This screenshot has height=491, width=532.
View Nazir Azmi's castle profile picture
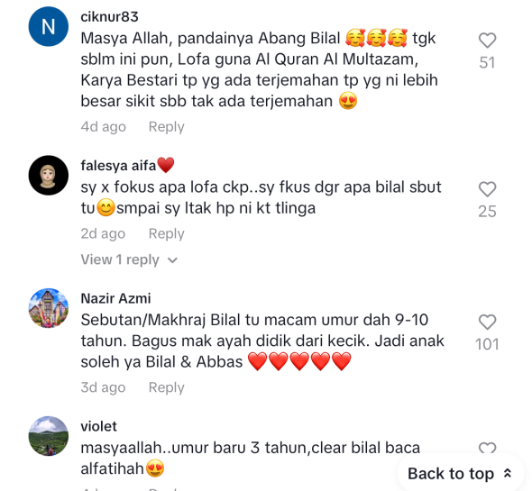click(48, 308)
